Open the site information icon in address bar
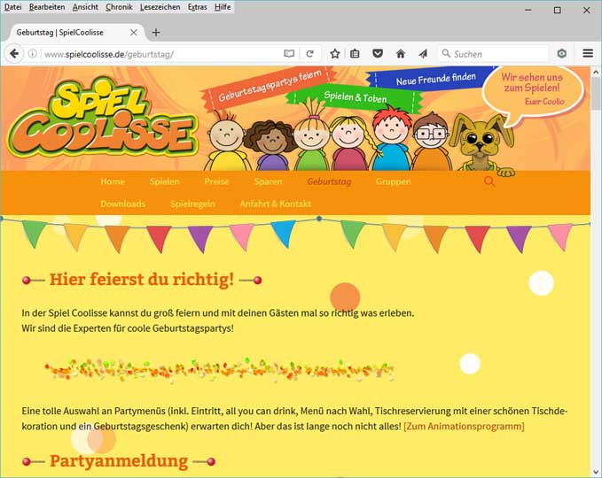Screen dimensions: 602x478 [33, 54]
